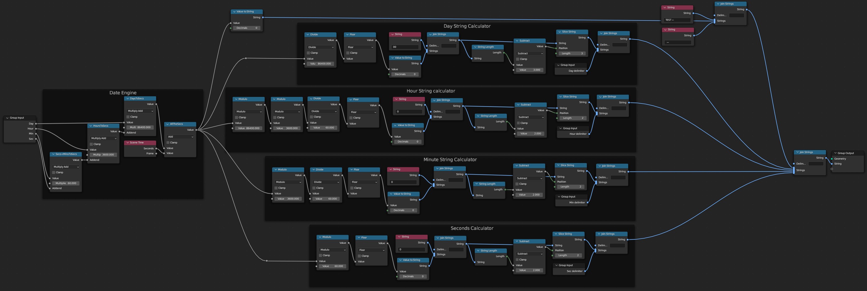
Task: Click Subtract Value 3.000 field in Day calculator
Action: pyautogui.click(x=529, y=70)
